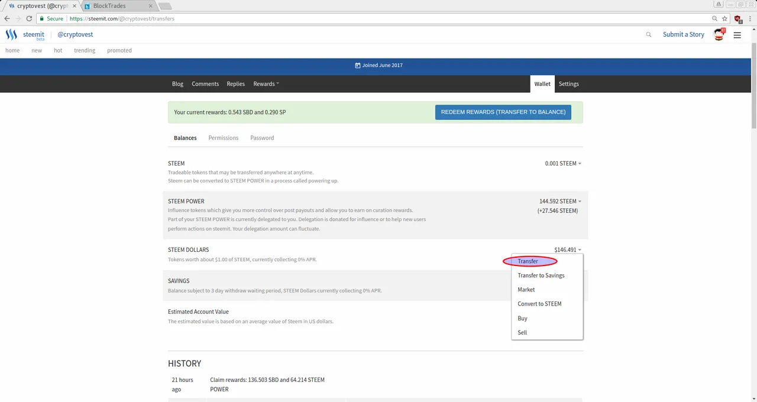Click the user avatar with notification badge
Viewport: 757px width, 402px height.
[x=719, y=34]
